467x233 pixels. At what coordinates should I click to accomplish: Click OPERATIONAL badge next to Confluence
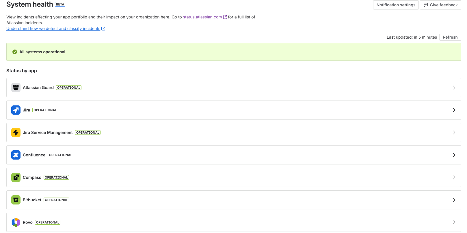[x=60, y=155]
